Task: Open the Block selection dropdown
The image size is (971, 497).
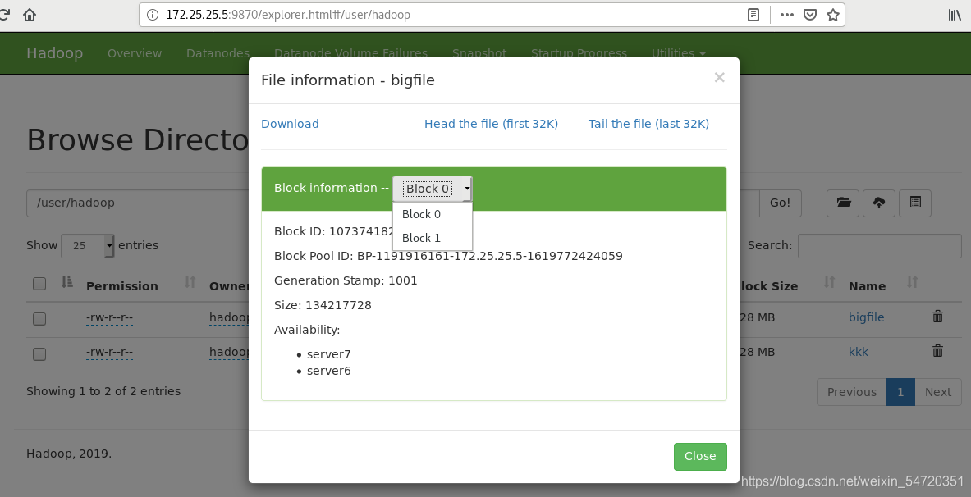Action: click(433, 189)
